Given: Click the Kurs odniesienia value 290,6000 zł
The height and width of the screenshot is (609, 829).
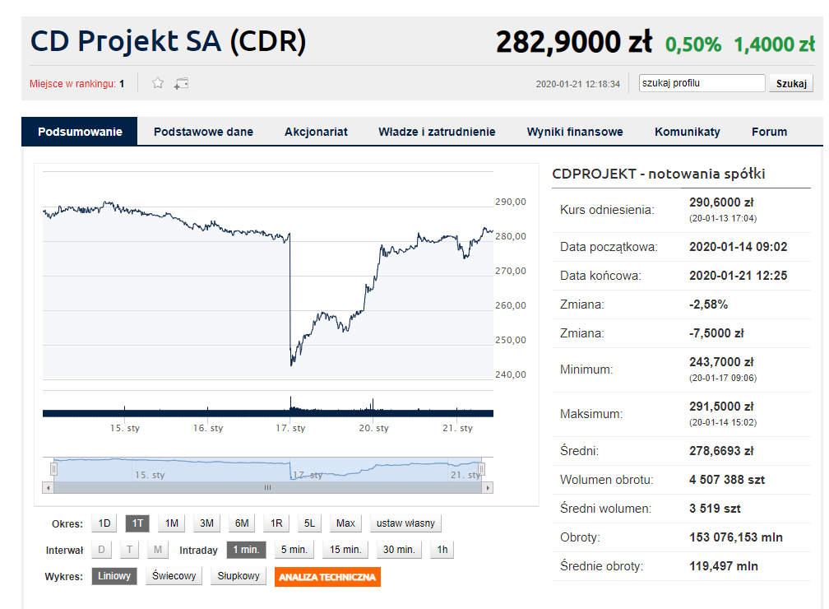Looking at the screenshot, I should [721, 202].
